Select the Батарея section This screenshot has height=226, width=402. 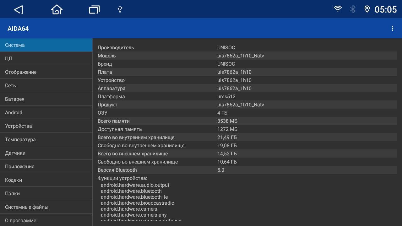[x=46, y=99]
